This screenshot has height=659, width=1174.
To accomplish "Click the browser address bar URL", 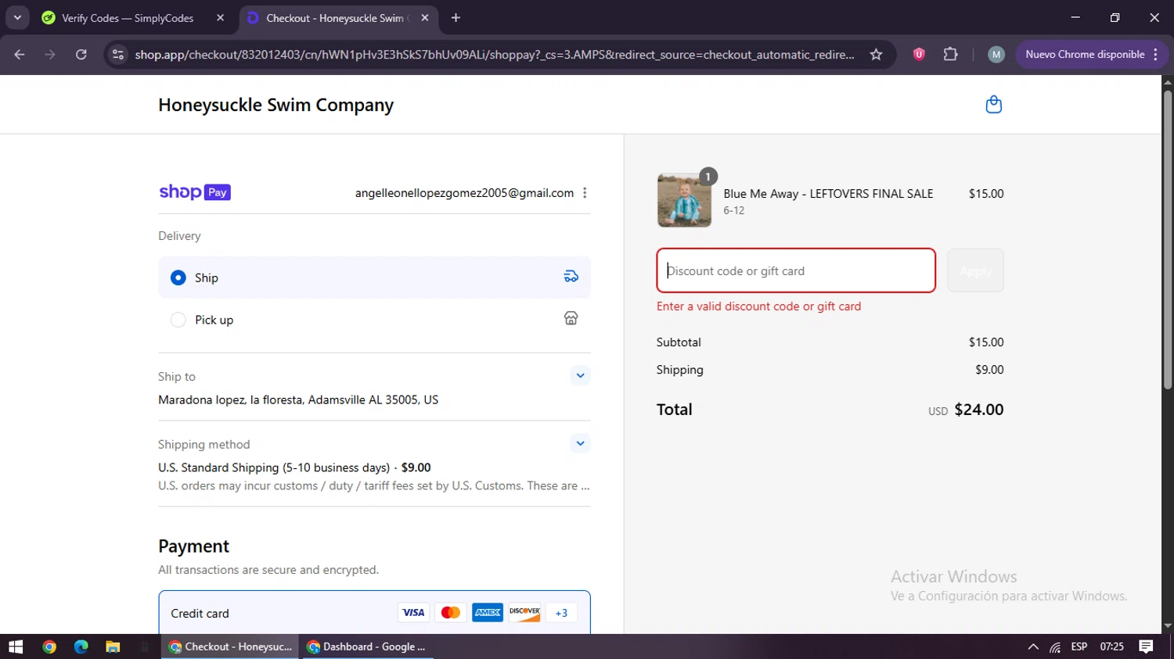I will point(494,55).
